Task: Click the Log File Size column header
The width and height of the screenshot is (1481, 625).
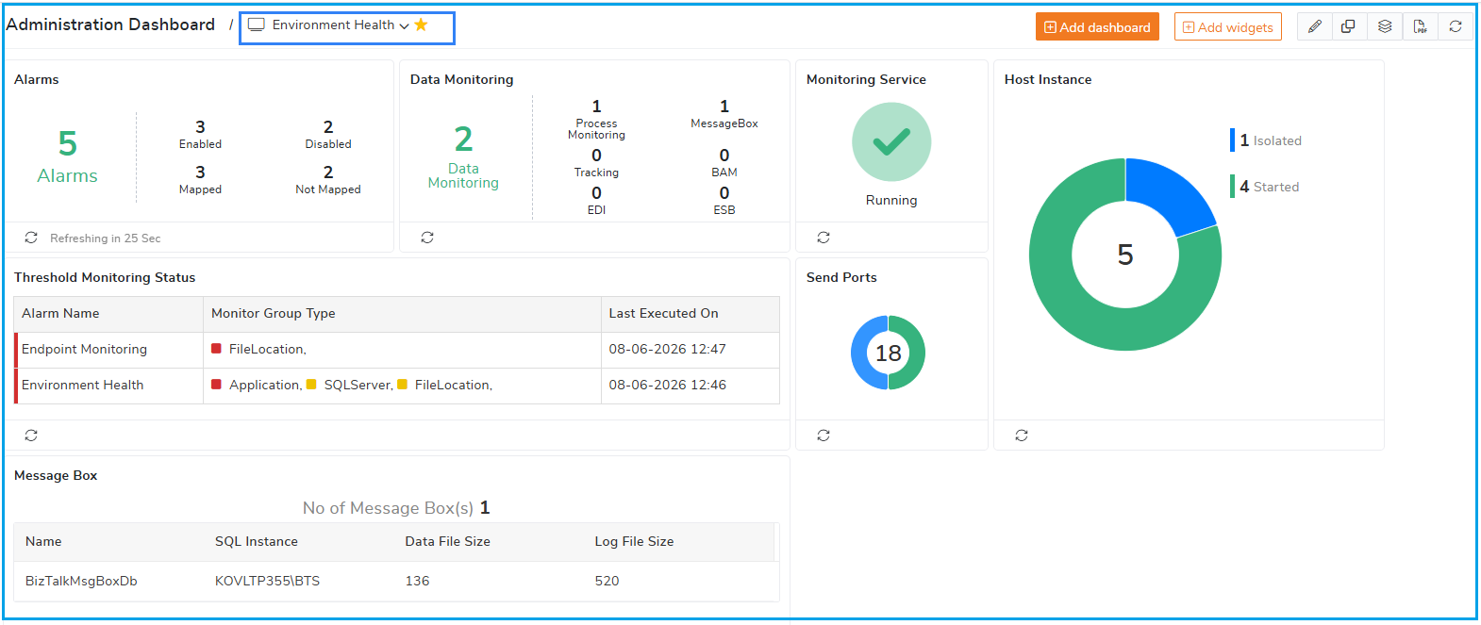Action: [634, 541]
